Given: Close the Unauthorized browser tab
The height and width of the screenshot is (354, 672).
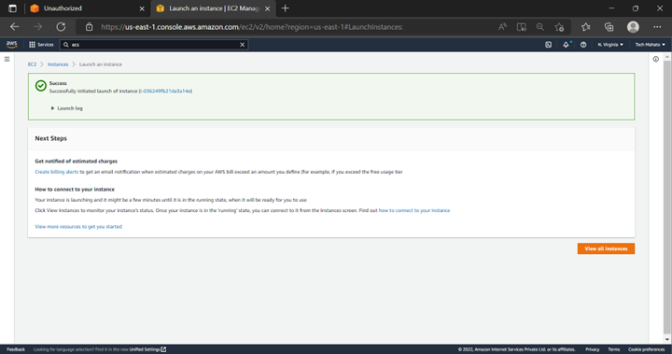Looking at the screenshot, I should point(142,8).
